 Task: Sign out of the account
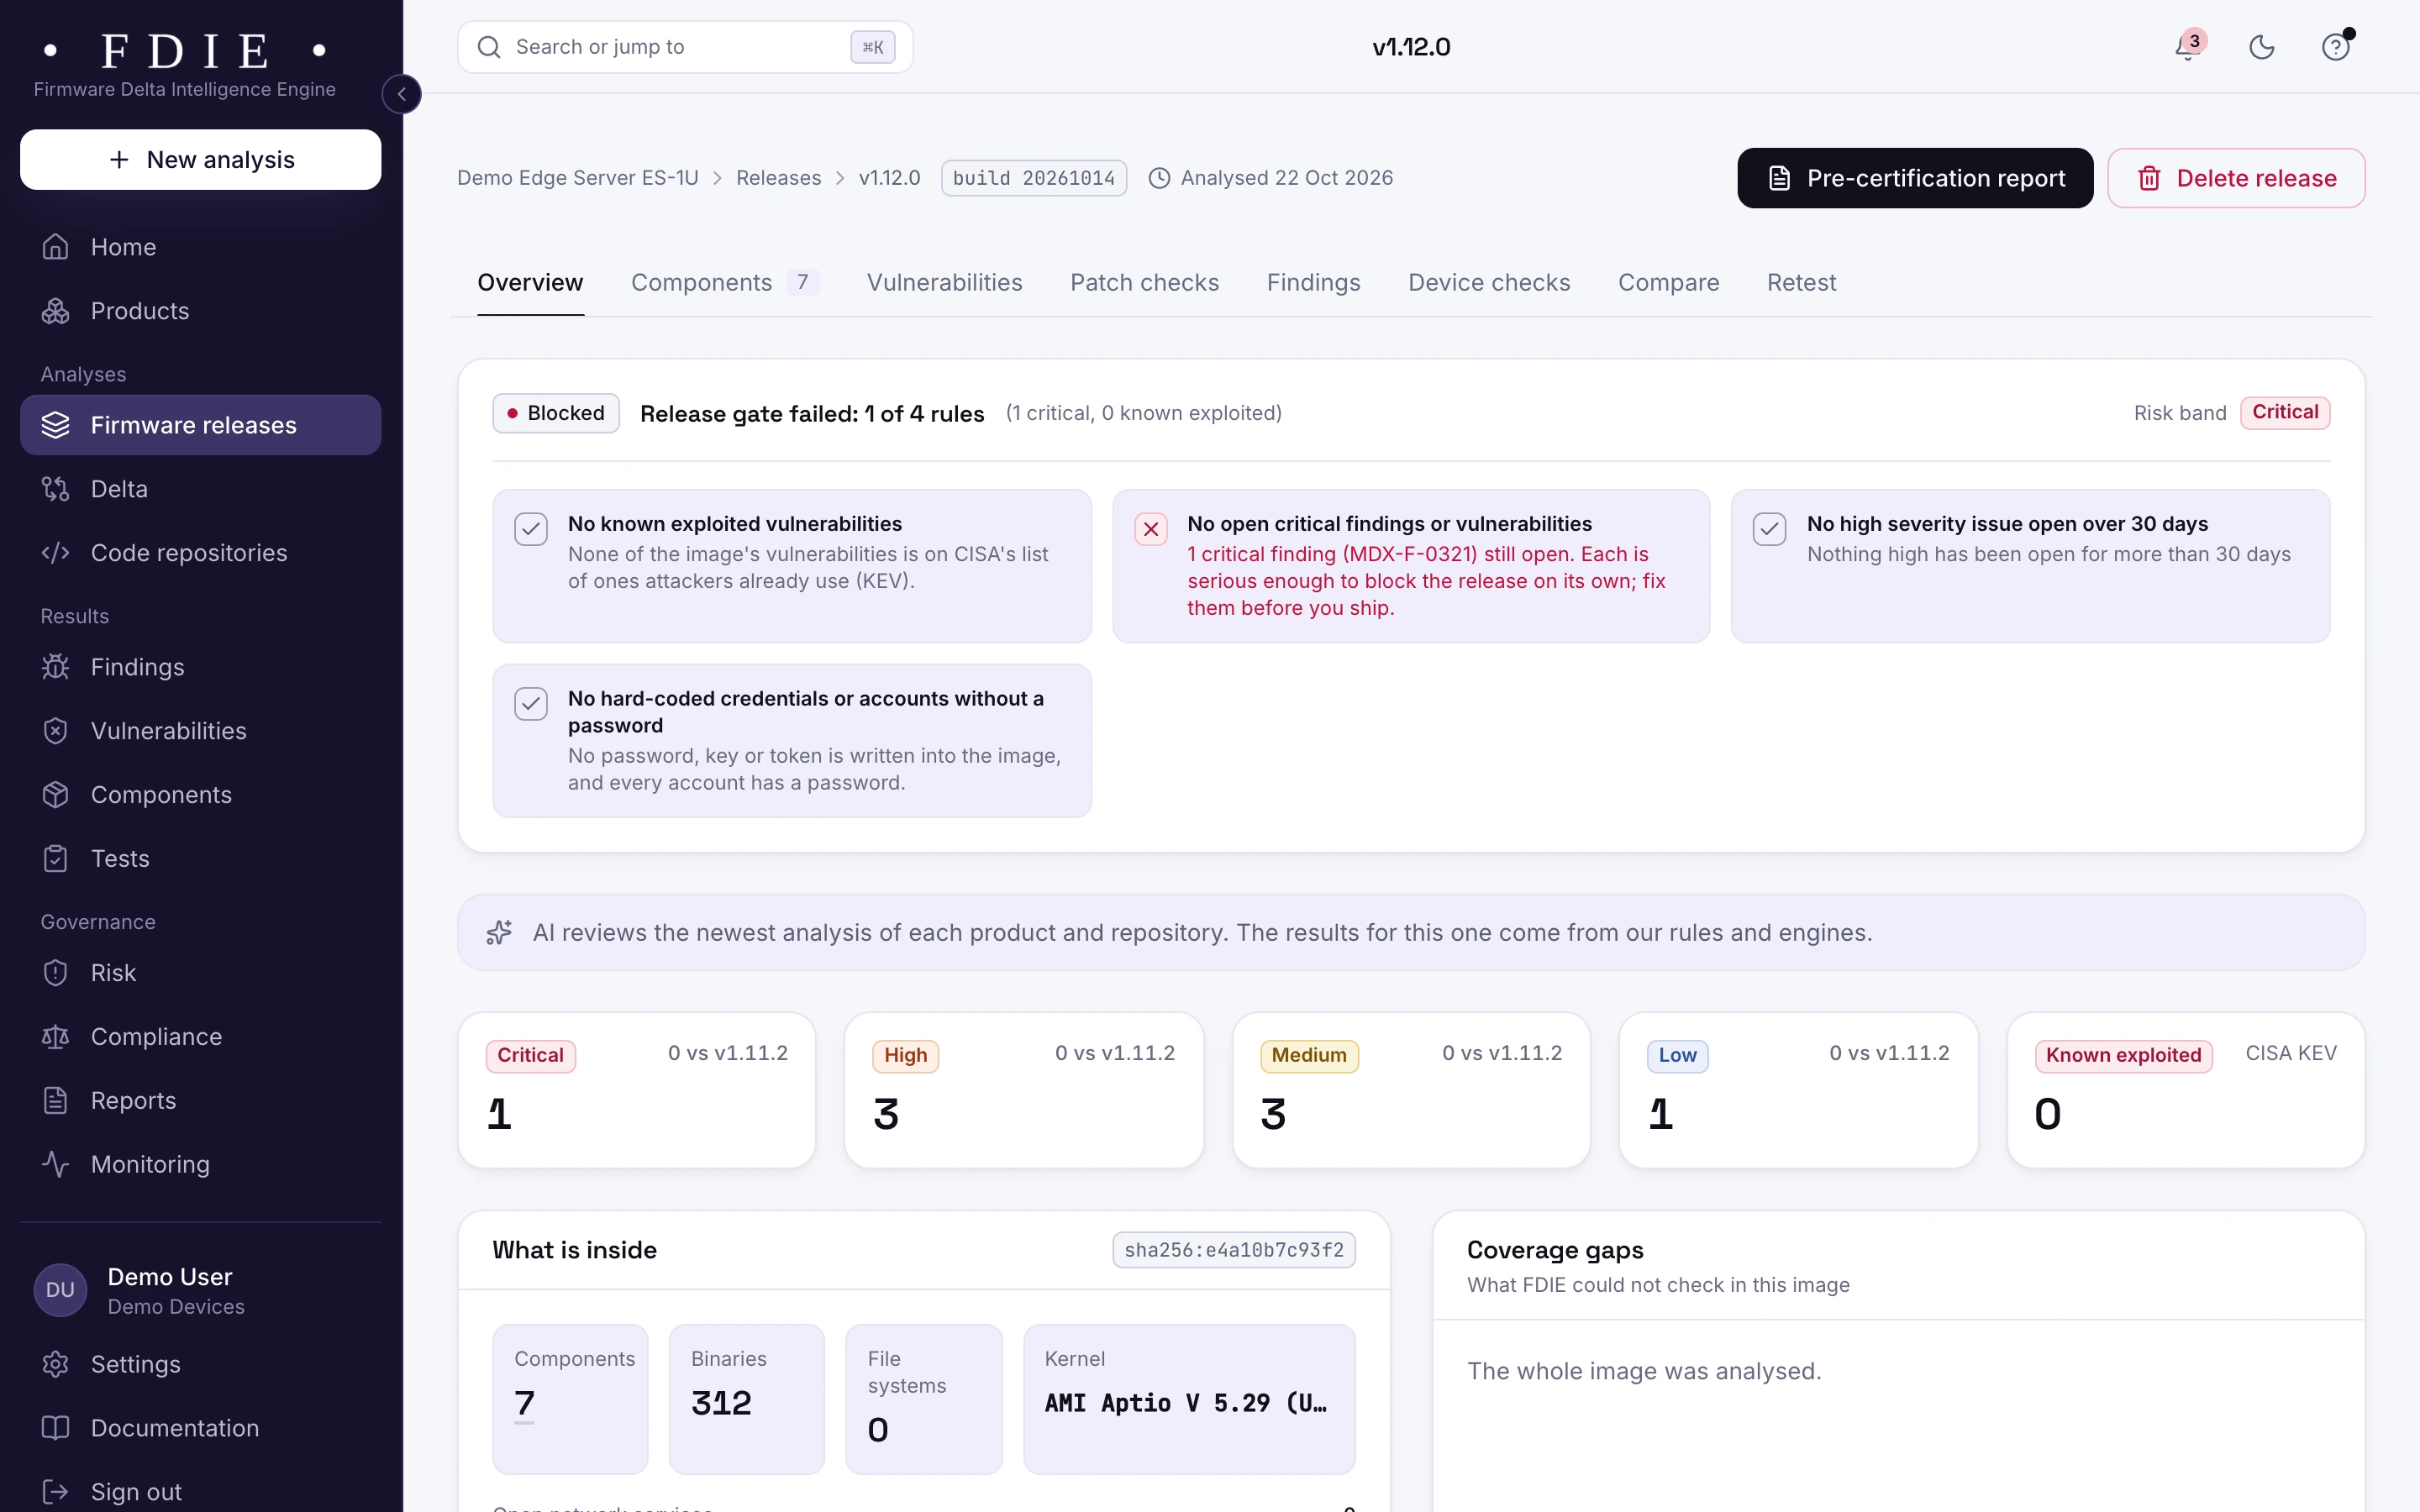click(200, 1492)
